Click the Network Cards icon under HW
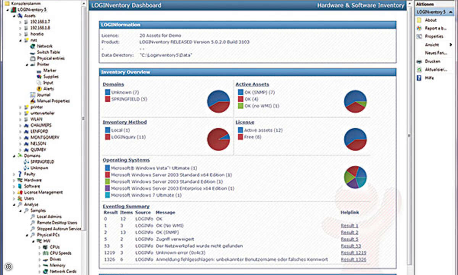Screen dimensions: 458x275 coord(45,272)
